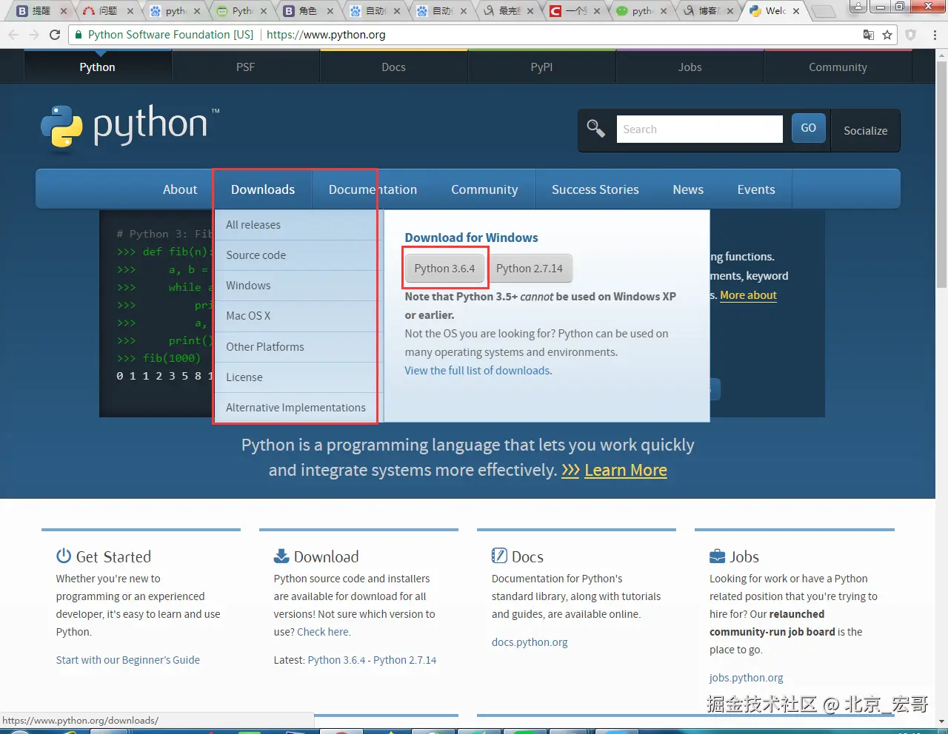The image size is (948, 734).
Task: Open the Events menu
Action: click(756, 189)
